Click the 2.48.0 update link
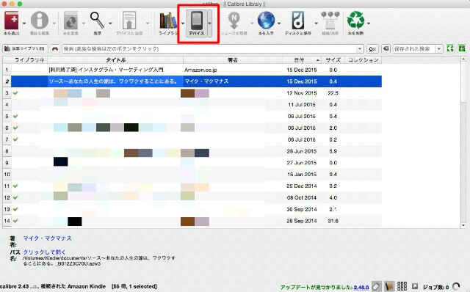This screenshot has height=292, width=470. 361,287
